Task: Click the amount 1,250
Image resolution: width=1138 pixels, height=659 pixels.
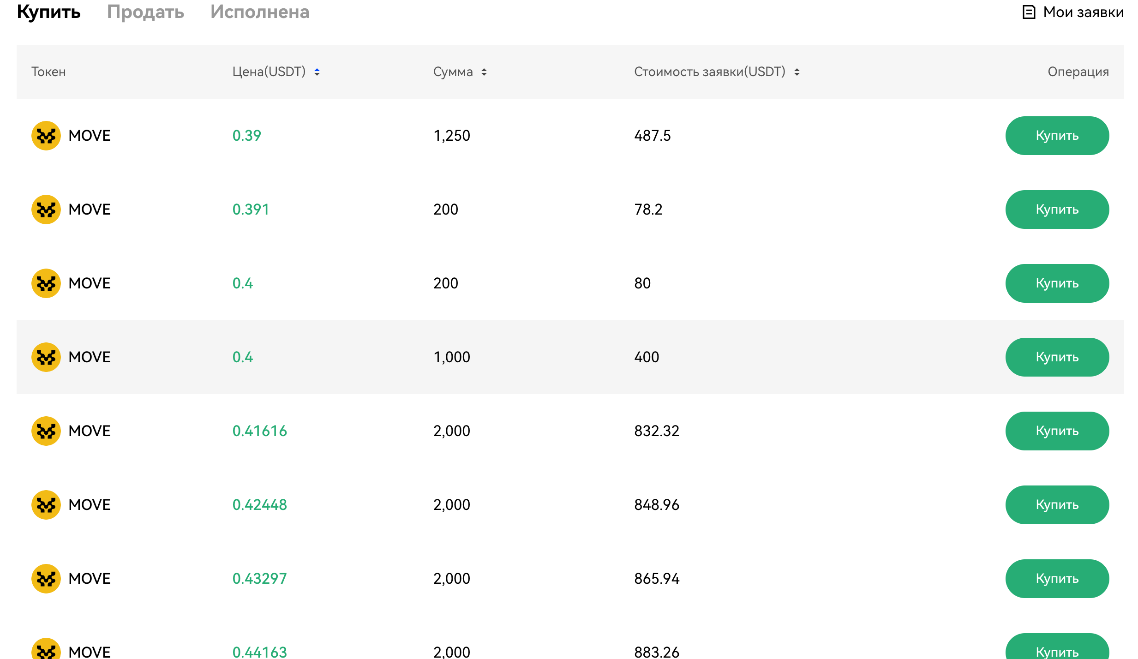Action: point(452,136)
